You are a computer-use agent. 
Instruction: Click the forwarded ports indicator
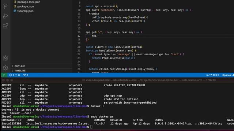[26, 75]
